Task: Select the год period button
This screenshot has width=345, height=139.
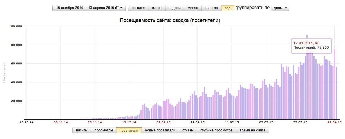Action: pos(228,8)
